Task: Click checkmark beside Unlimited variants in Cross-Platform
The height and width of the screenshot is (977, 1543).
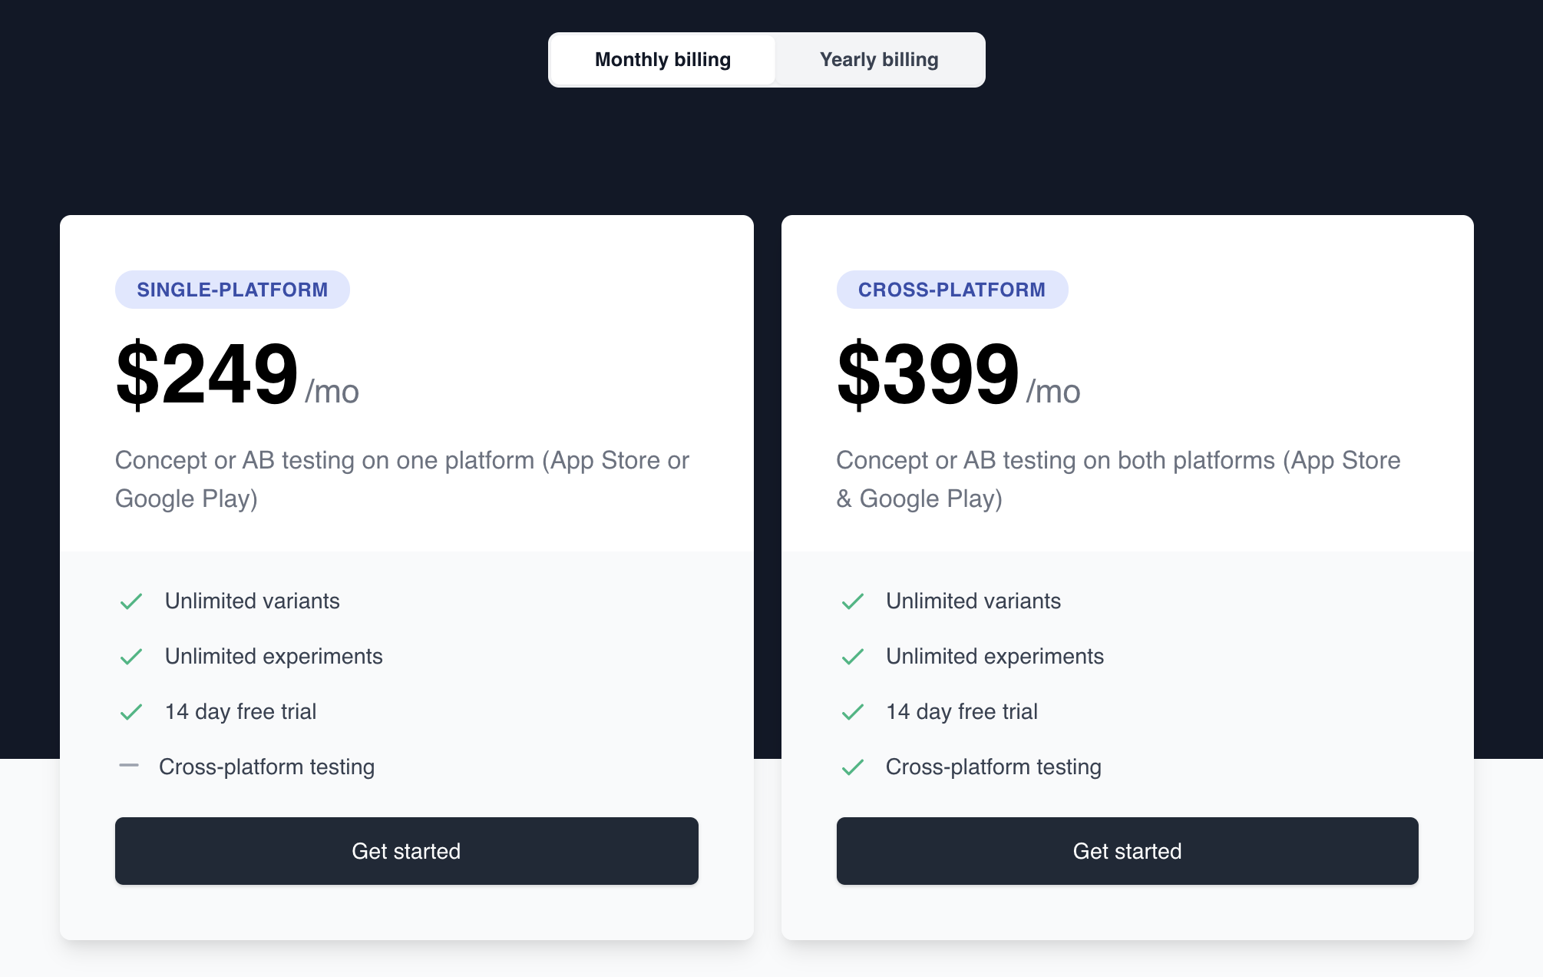Action: click(853, 601)
